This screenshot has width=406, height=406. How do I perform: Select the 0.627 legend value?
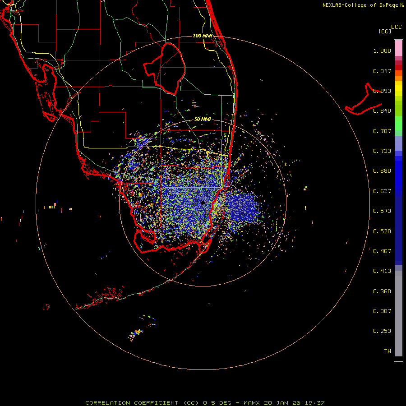[382, 191]
